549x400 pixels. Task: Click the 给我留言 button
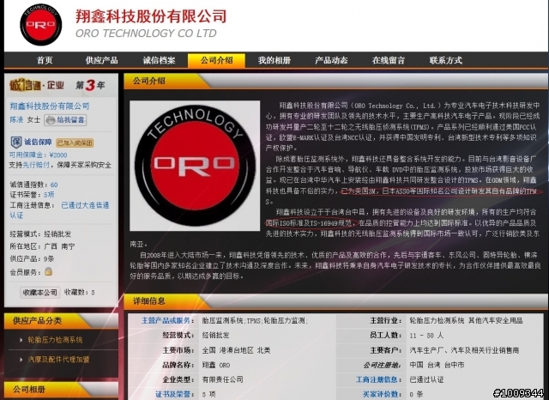65,120
